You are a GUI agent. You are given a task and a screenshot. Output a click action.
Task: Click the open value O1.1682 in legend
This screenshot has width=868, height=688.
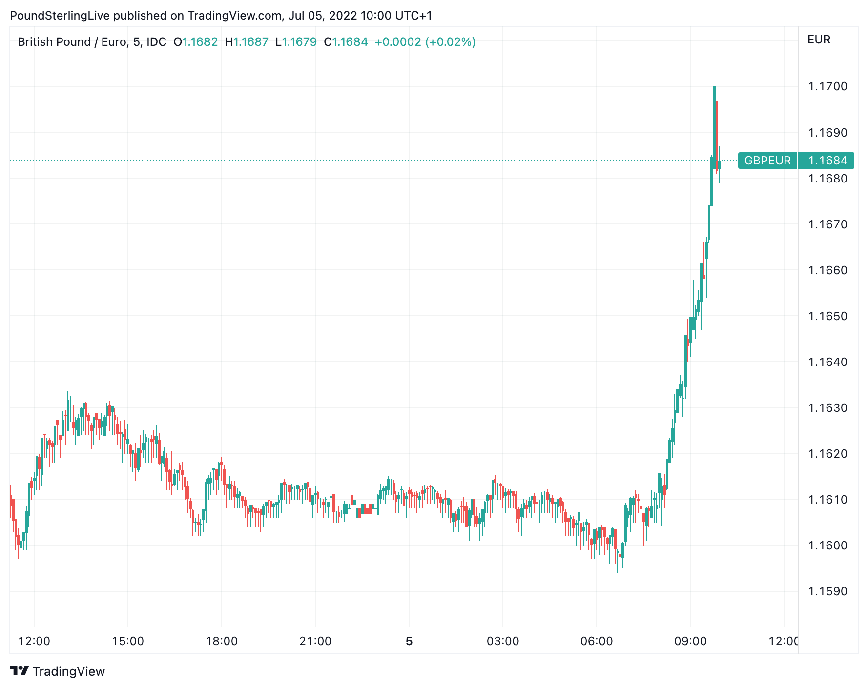click(x=196, y=42)
